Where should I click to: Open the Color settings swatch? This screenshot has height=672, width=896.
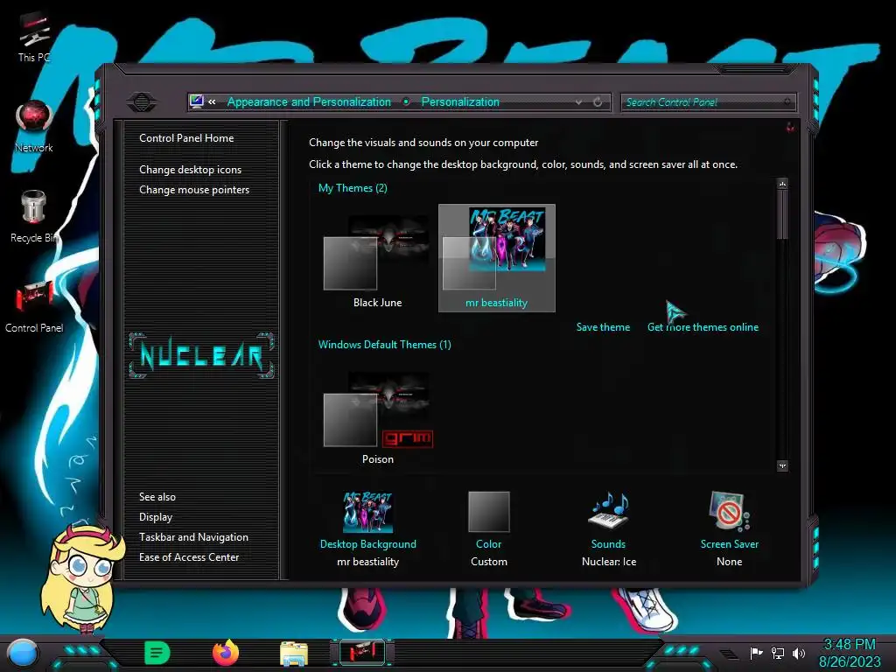(488, 511)
